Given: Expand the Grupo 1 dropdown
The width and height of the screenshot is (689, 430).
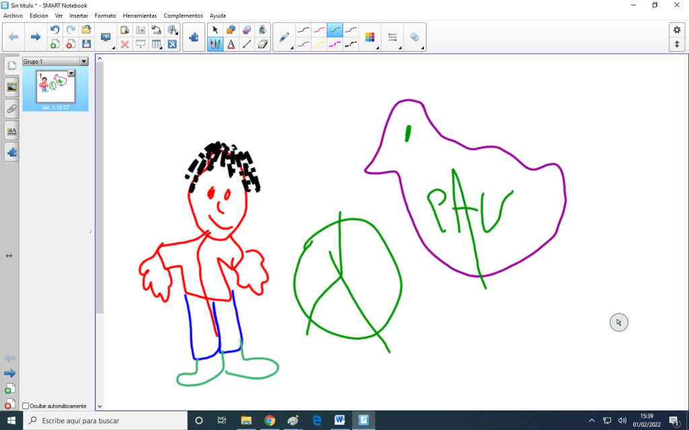Looking at the screenshot, I should [x=84, y=61].
